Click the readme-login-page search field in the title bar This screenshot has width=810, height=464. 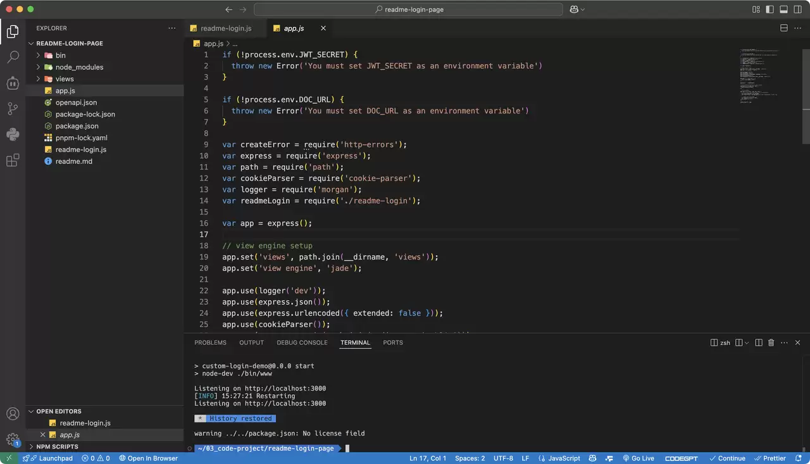pyautogui.click(x=408, y=9)
